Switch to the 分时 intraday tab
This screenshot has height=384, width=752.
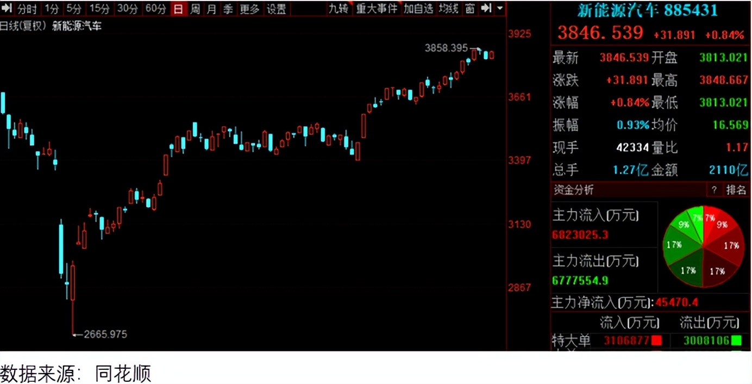click(27, 9)
